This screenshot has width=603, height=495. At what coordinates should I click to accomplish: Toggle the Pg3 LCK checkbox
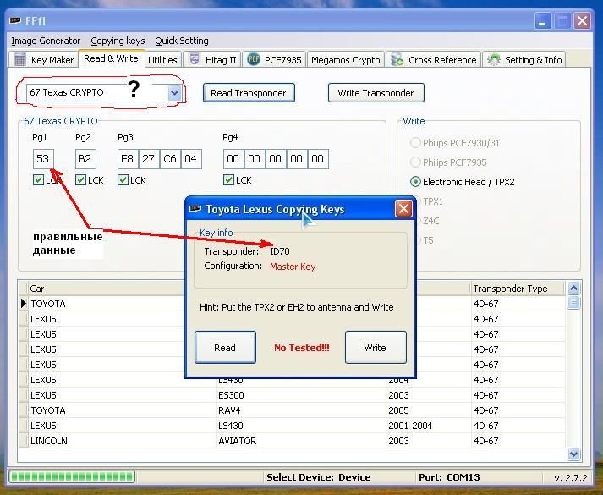123,180
